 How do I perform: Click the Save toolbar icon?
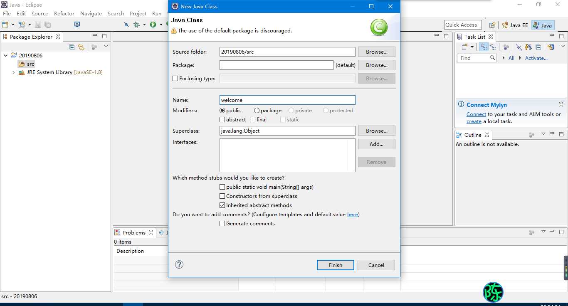click(x=38, y=25)
